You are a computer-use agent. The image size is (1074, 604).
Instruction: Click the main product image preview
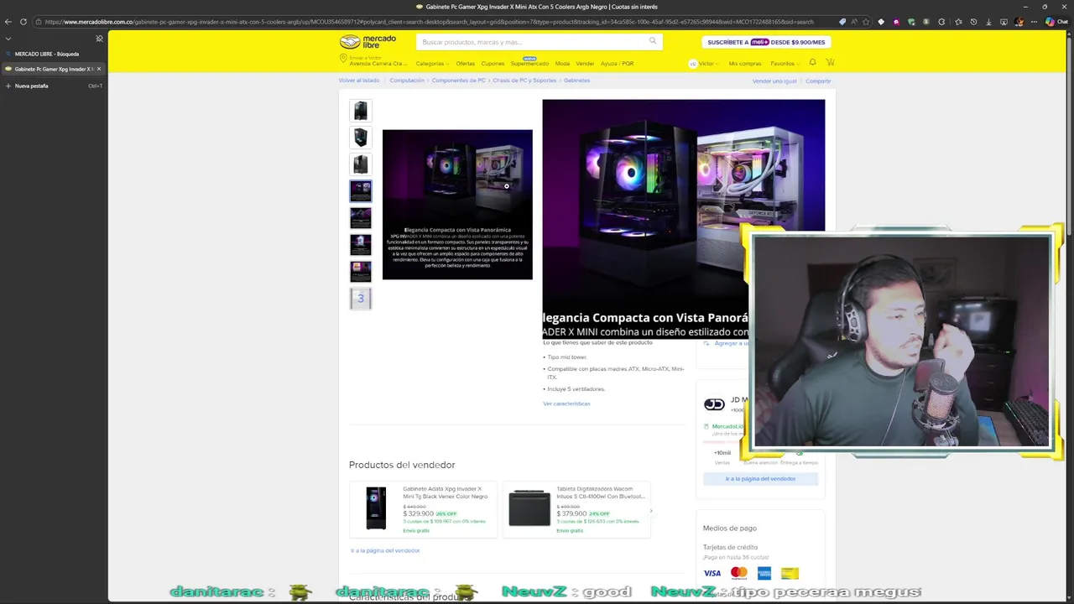(457, 205)
